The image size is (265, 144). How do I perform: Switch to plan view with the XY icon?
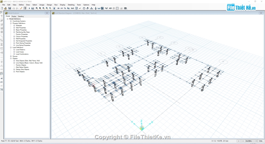click(x=62, y=8)
